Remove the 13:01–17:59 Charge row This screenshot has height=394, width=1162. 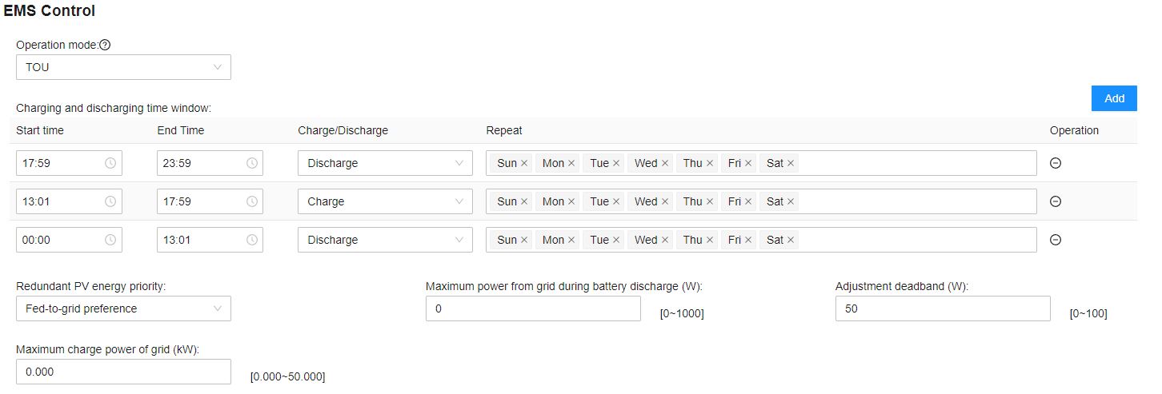1055,201
